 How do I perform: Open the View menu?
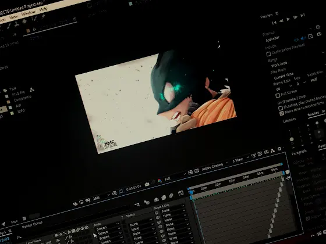[13, 17]
